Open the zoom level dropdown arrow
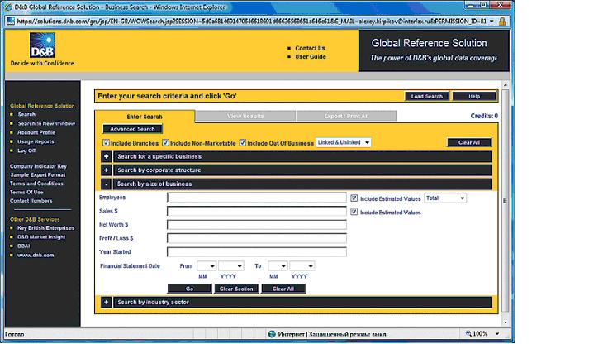Viewport: 608px width, 344px height. (x=497, y=333)
